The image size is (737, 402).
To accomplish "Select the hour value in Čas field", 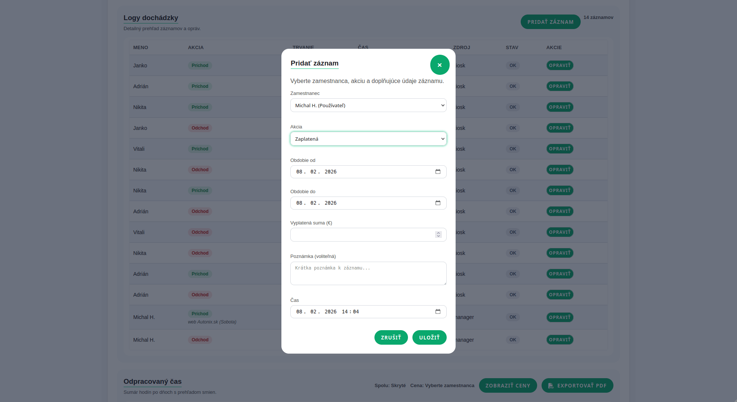I will (x=345, y=312).
